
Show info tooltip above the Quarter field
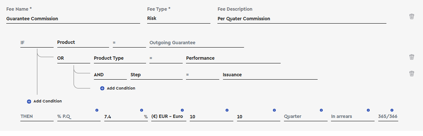coord(321,110)
